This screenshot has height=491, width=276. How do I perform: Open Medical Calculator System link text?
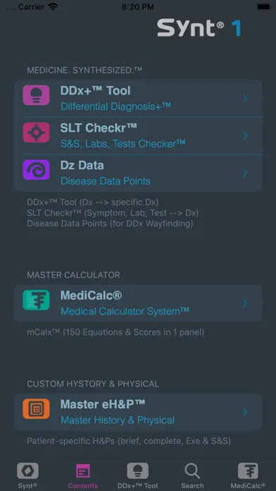point(125,311)
